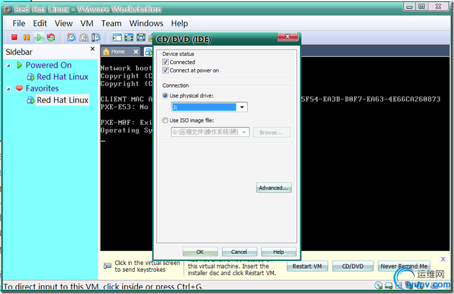The width and height of the screenshot is (454, 294).
Task: Open the Snapshot Manager toolbar icon
Action: tap(96, 37)
